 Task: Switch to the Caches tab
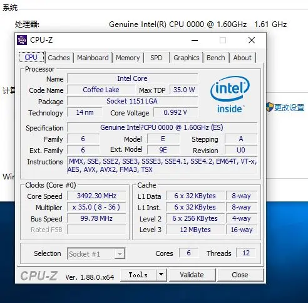(59, 58)
